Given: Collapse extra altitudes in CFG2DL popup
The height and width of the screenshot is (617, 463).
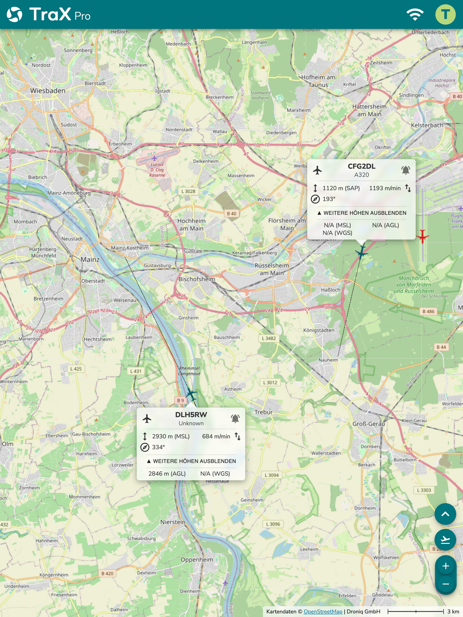Looking at the screenshot, I should [362, 213].
